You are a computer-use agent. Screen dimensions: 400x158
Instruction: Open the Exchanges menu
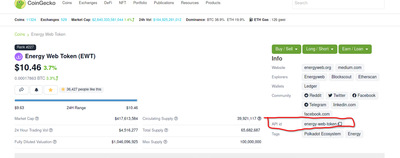coord(88,3)
